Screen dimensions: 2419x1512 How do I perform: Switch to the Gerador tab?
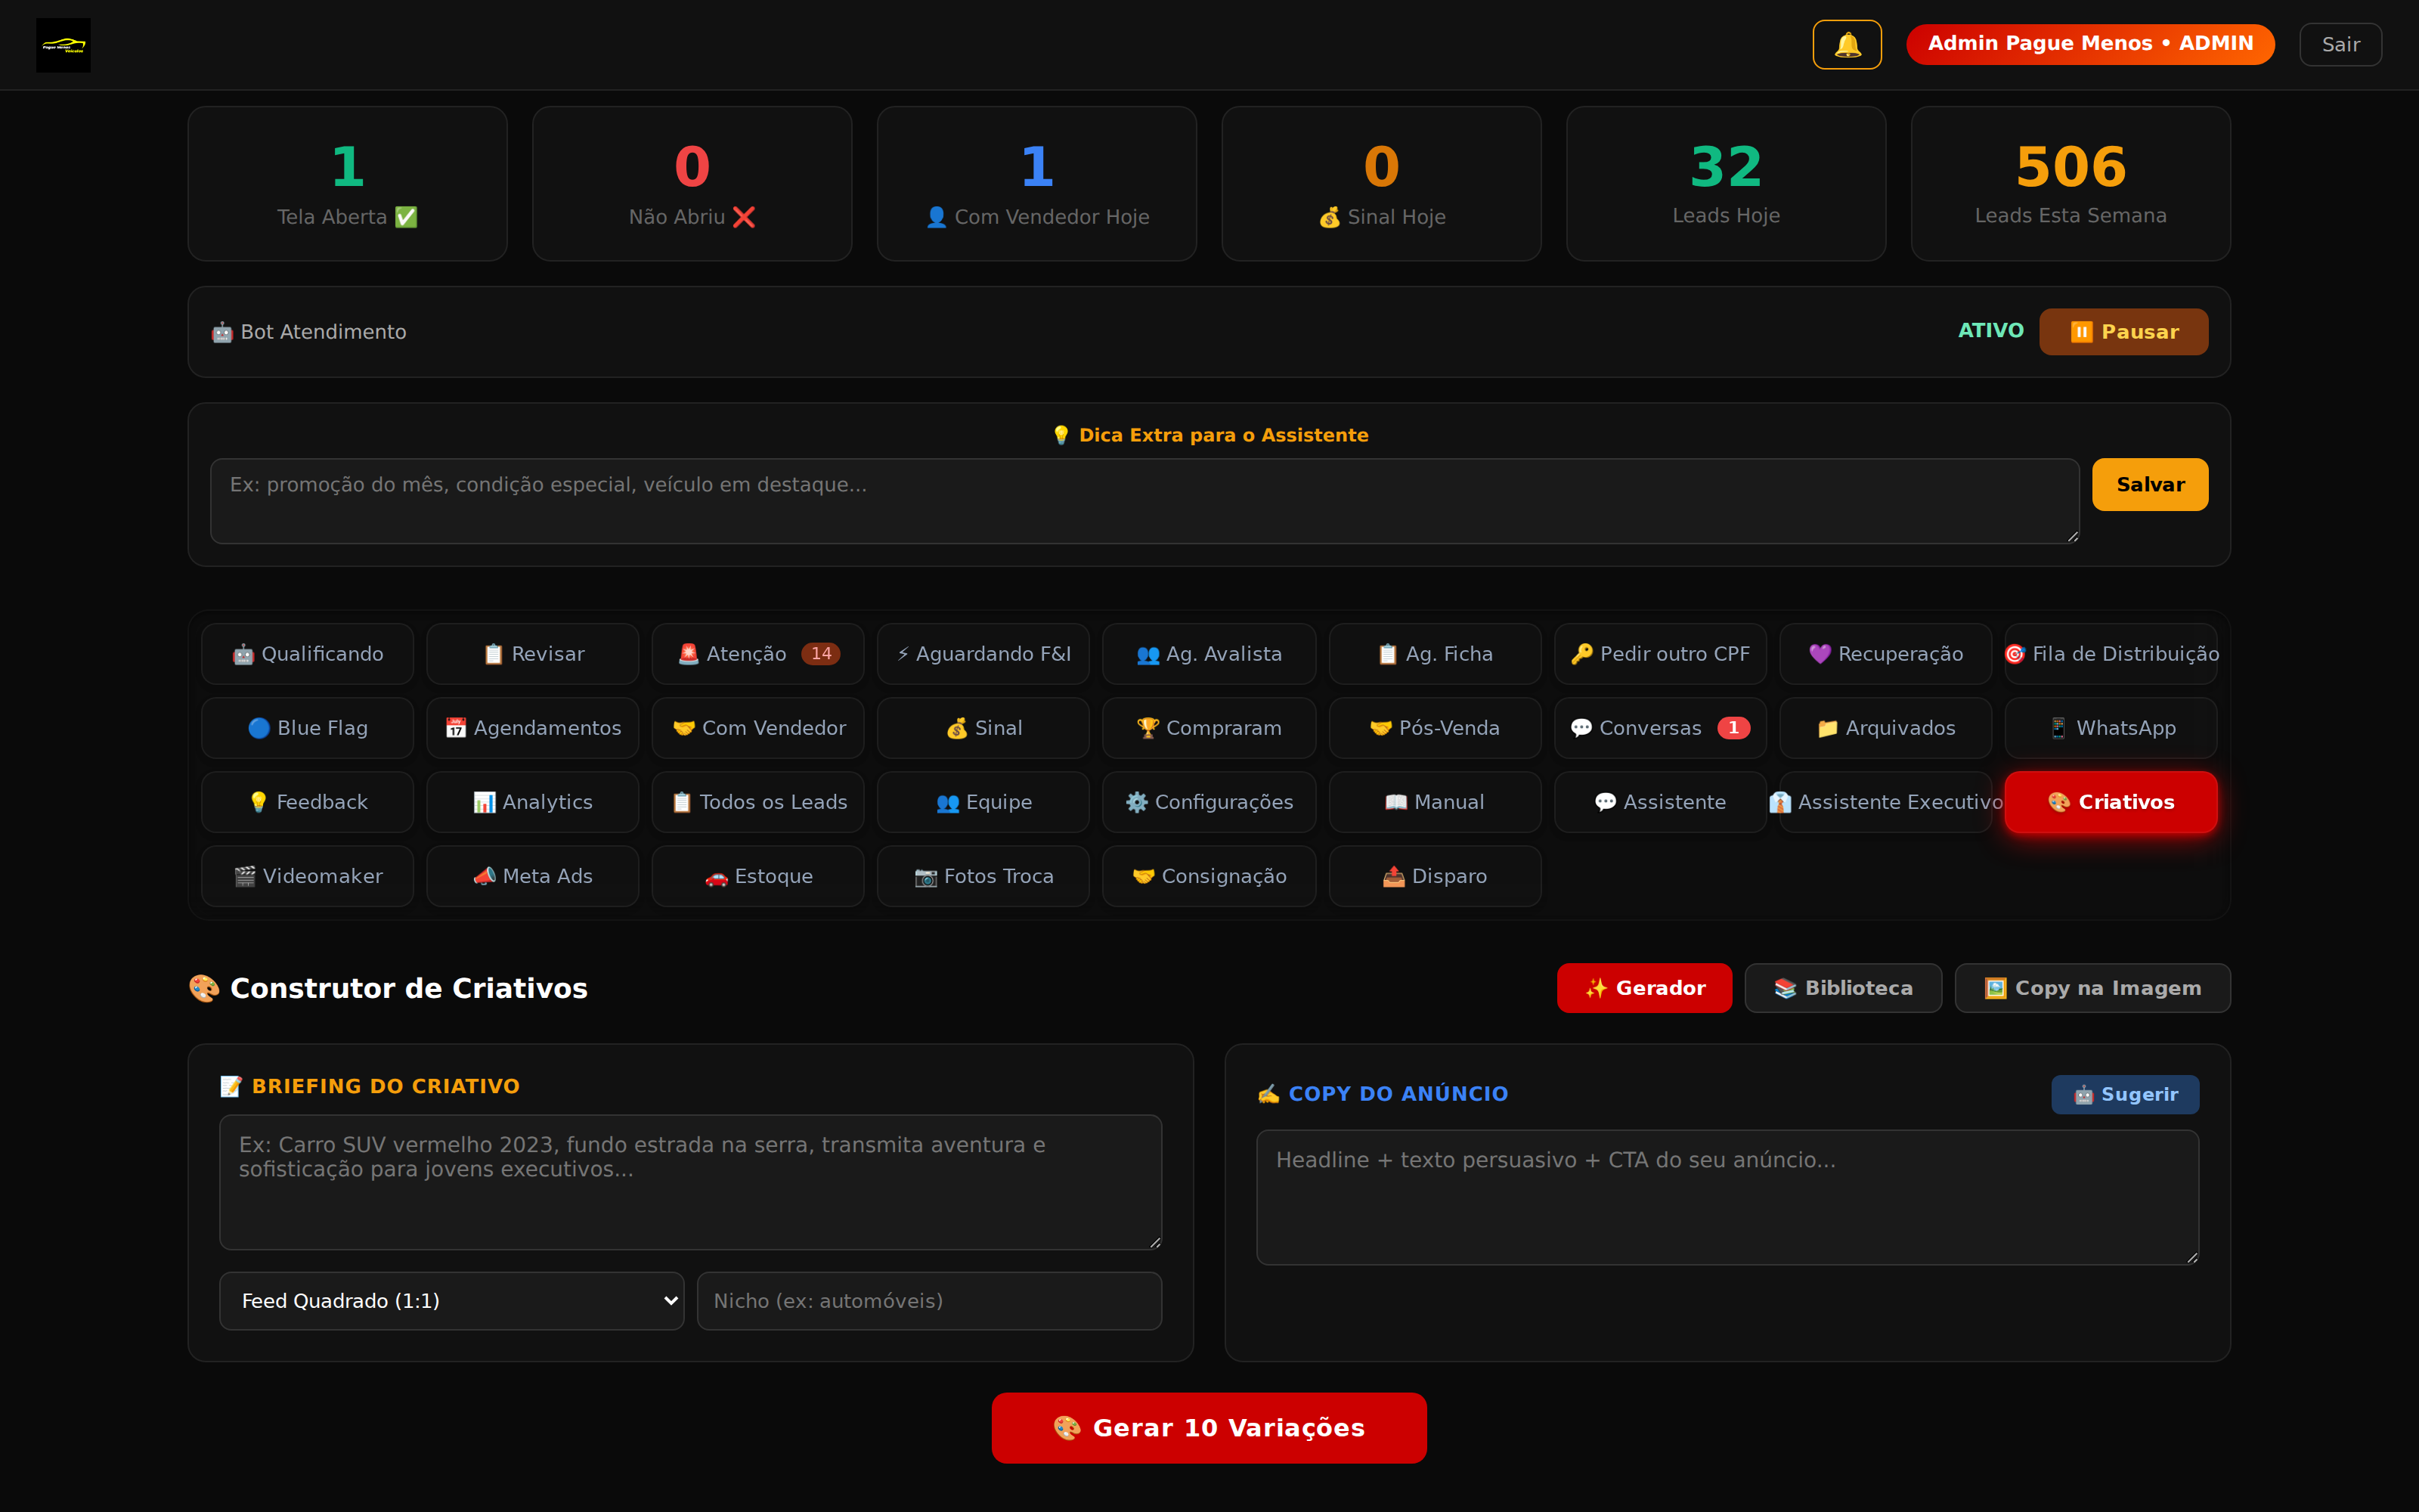1644,988
